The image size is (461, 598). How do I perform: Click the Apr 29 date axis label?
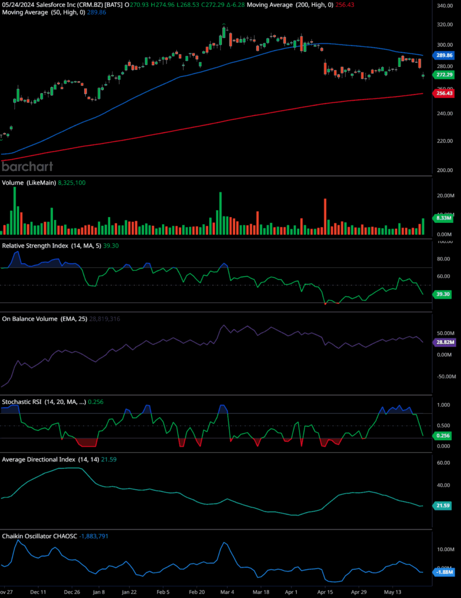[359, 592]
